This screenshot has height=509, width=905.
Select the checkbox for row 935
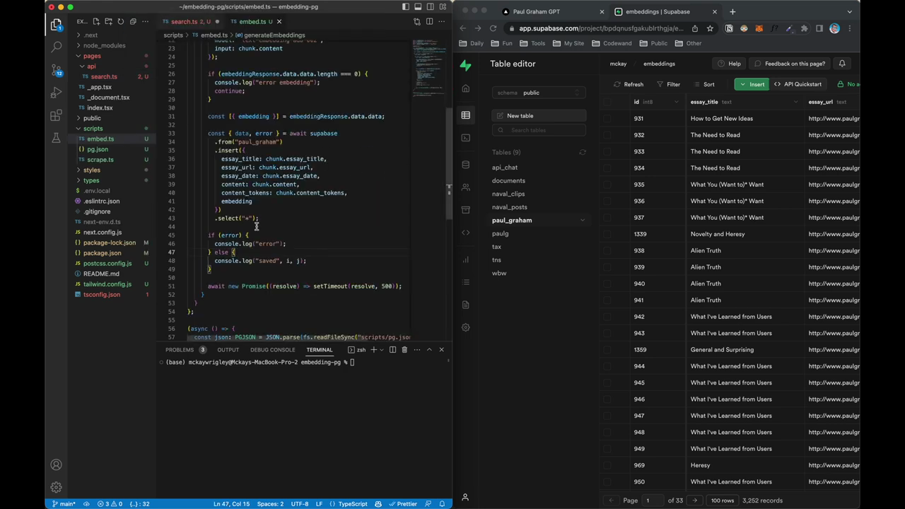pos(607,185)
